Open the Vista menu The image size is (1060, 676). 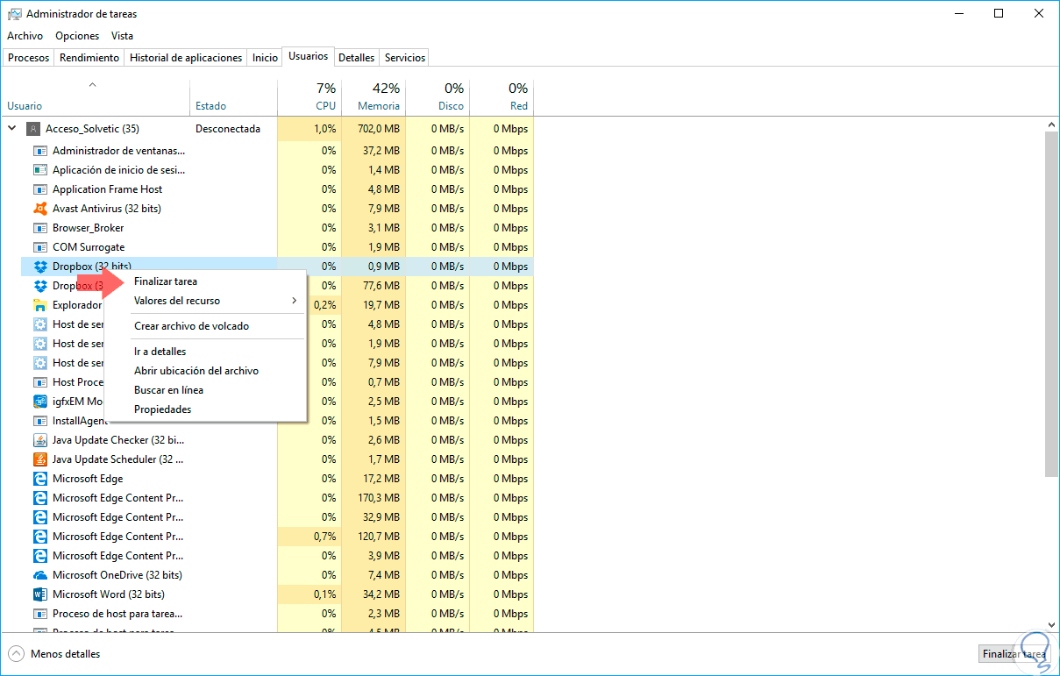tap(122, 36)
